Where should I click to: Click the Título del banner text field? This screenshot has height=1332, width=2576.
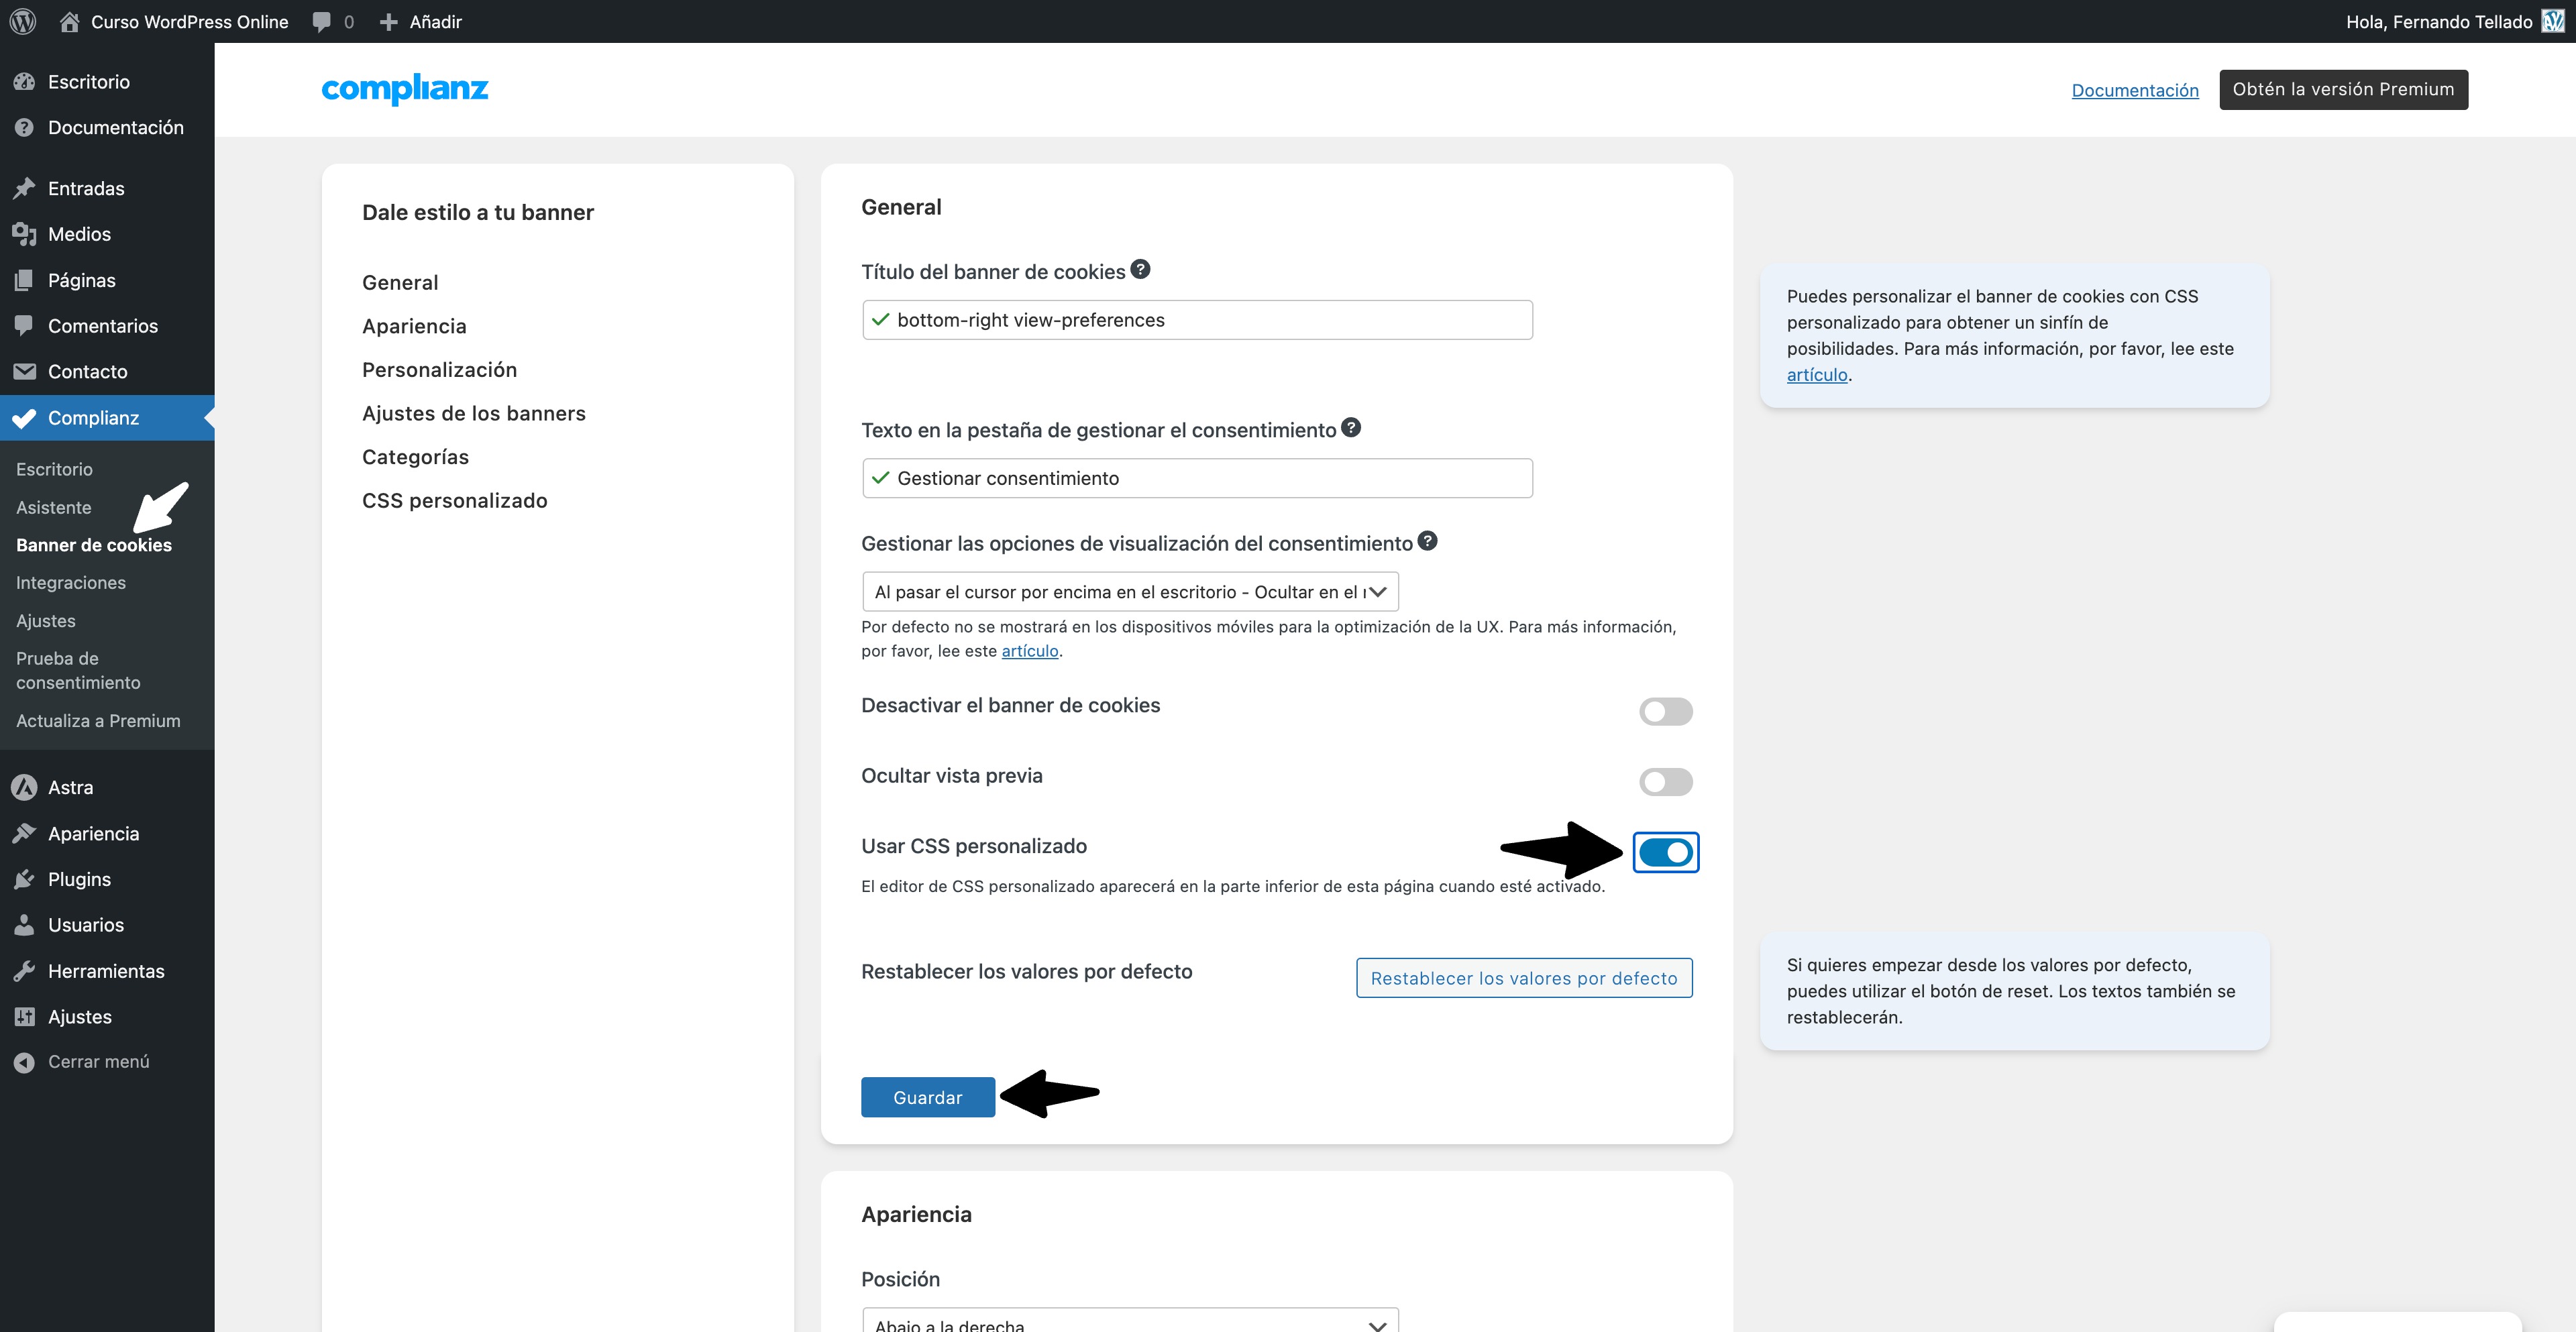point(1197,320)
